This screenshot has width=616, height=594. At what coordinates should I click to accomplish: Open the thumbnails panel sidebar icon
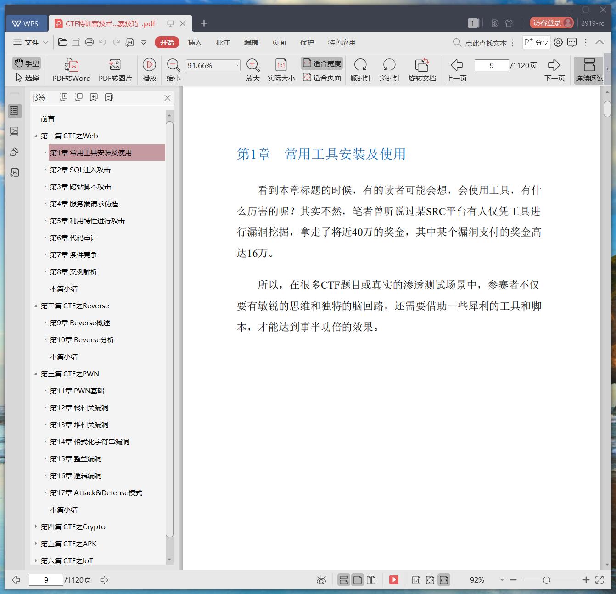[14, 131]
